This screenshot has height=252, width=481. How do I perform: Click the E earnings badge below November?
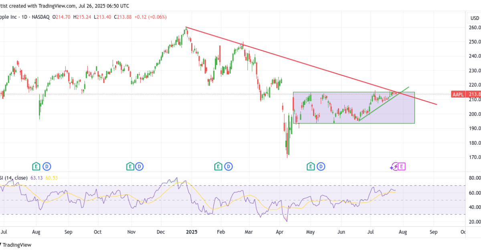pyautogui.click(x=130, y=166)
